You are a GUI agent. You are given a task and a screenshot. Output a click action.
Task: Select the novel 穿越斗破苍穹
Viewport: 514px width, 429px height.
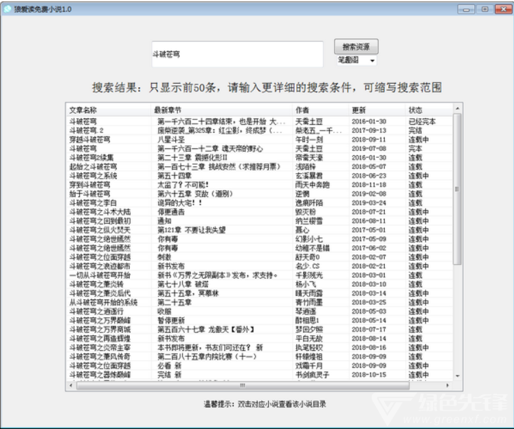[89, 139]
